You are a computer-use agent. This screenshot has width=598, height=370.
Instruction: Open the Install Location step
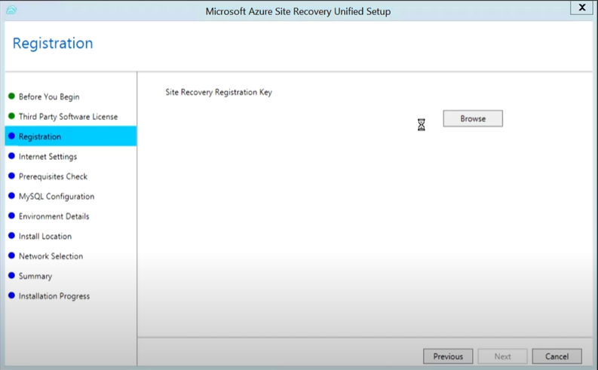[x=45, y=237]
